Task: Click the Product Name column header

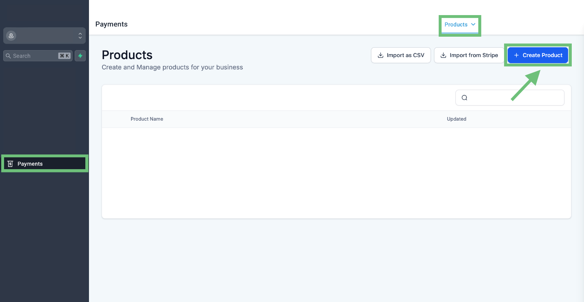Action: (x=147, y=119)
